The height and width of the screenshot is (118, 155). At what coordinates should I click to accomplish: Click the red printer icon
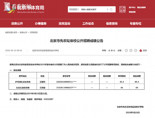(x=141, y=51)
